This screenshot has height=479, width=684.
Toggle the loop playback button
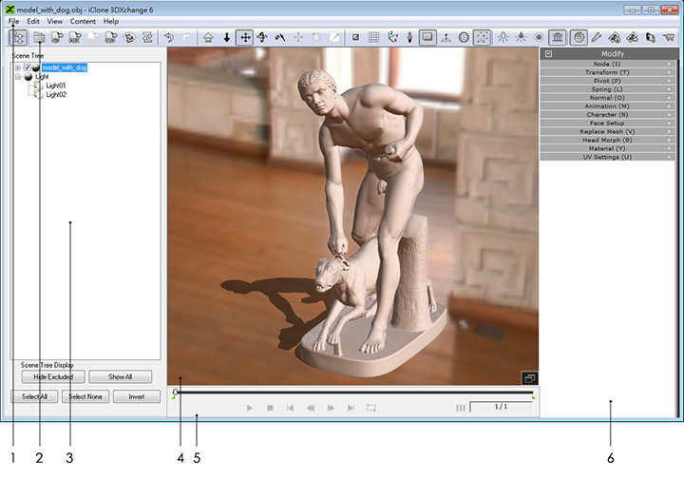[371, 408]
